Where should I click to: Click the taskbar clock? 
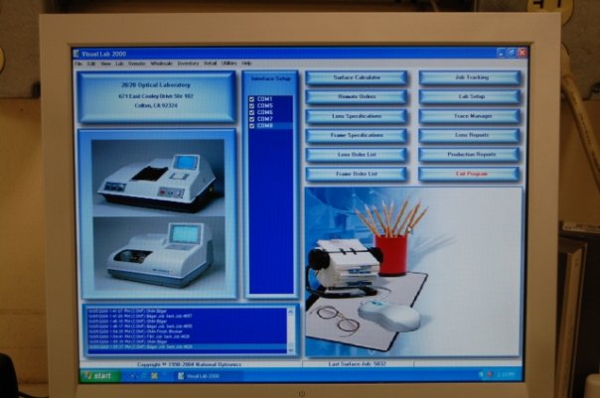[506, 375]
